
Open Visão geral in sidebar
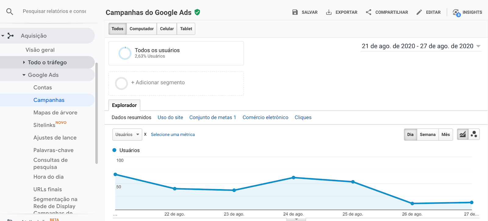click(x=40, y=50)
